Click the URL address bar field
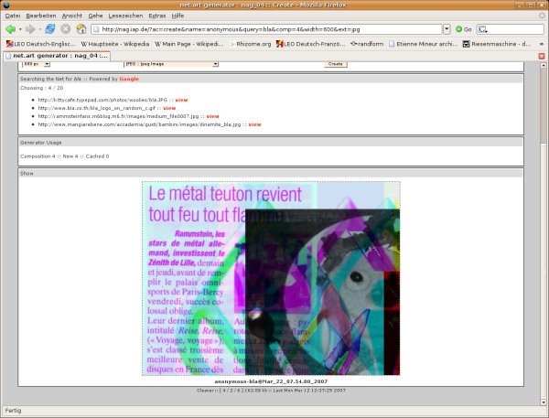The height and width of the screenshot is (418, 549). click(266, 29)
